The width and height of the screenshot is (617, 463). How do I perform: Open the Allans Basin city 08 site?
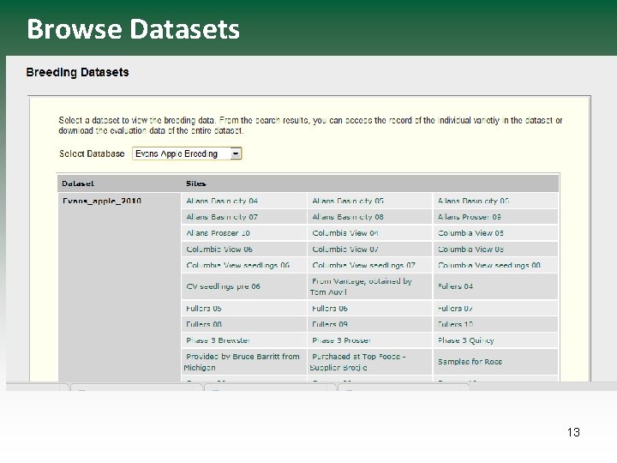pyautogui.click(x=348, y=217)
